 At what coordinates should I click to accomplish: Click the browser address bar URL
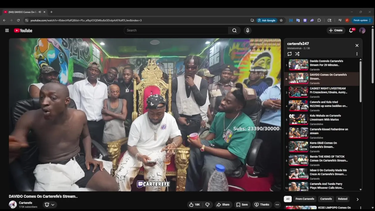pos(86,20)
